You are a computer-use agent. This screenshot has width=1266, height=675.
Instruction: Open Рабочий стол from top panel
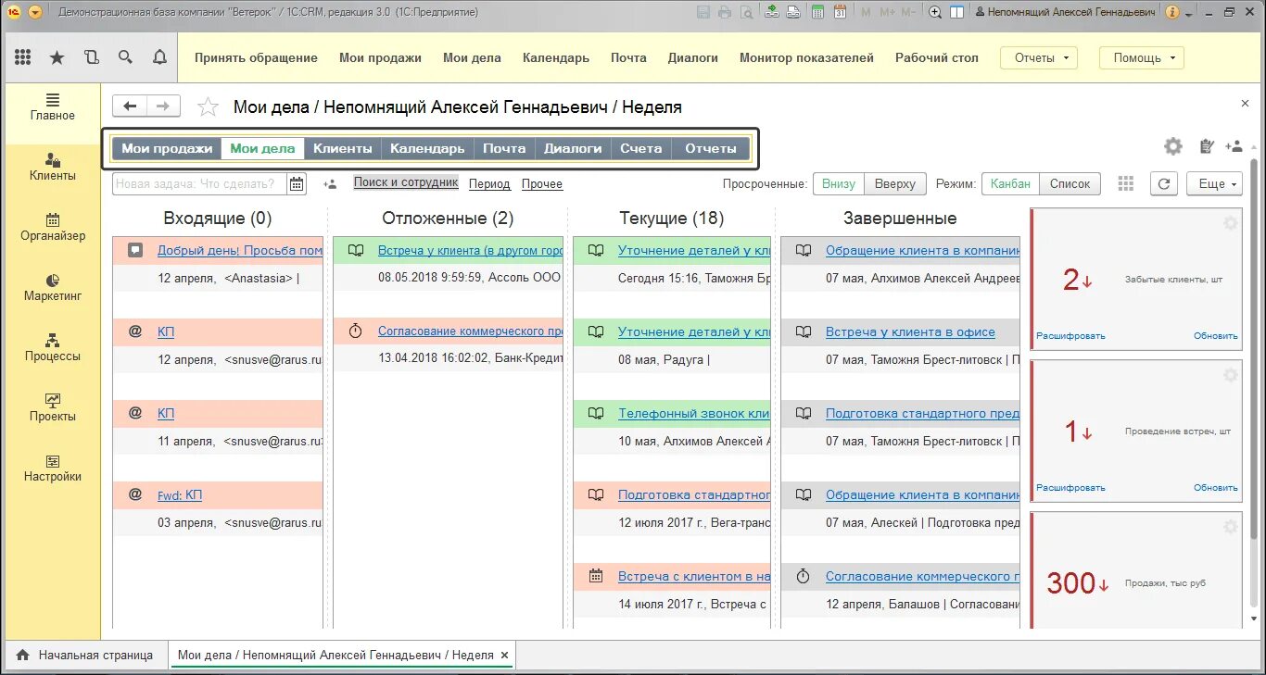(936, 57)
